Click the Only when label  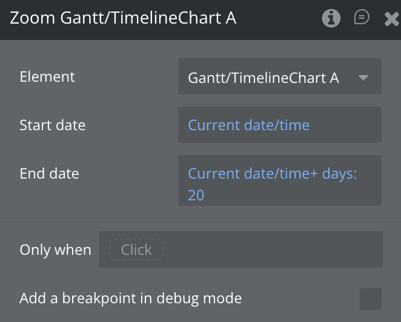coord(55,250)
